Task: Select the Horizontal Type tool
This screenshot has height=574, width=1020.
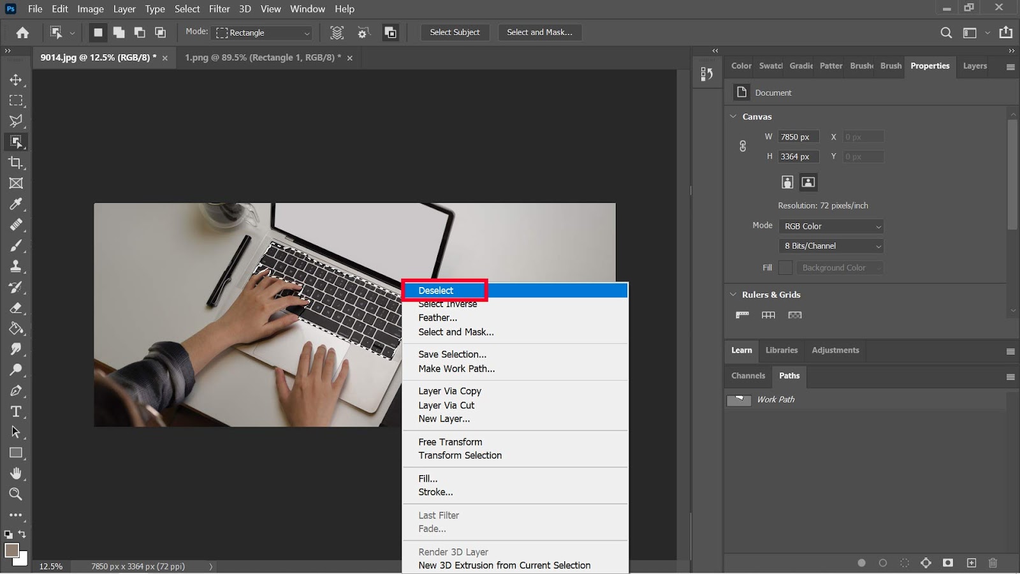Action: pyautogui.click(x=16, y=411)
